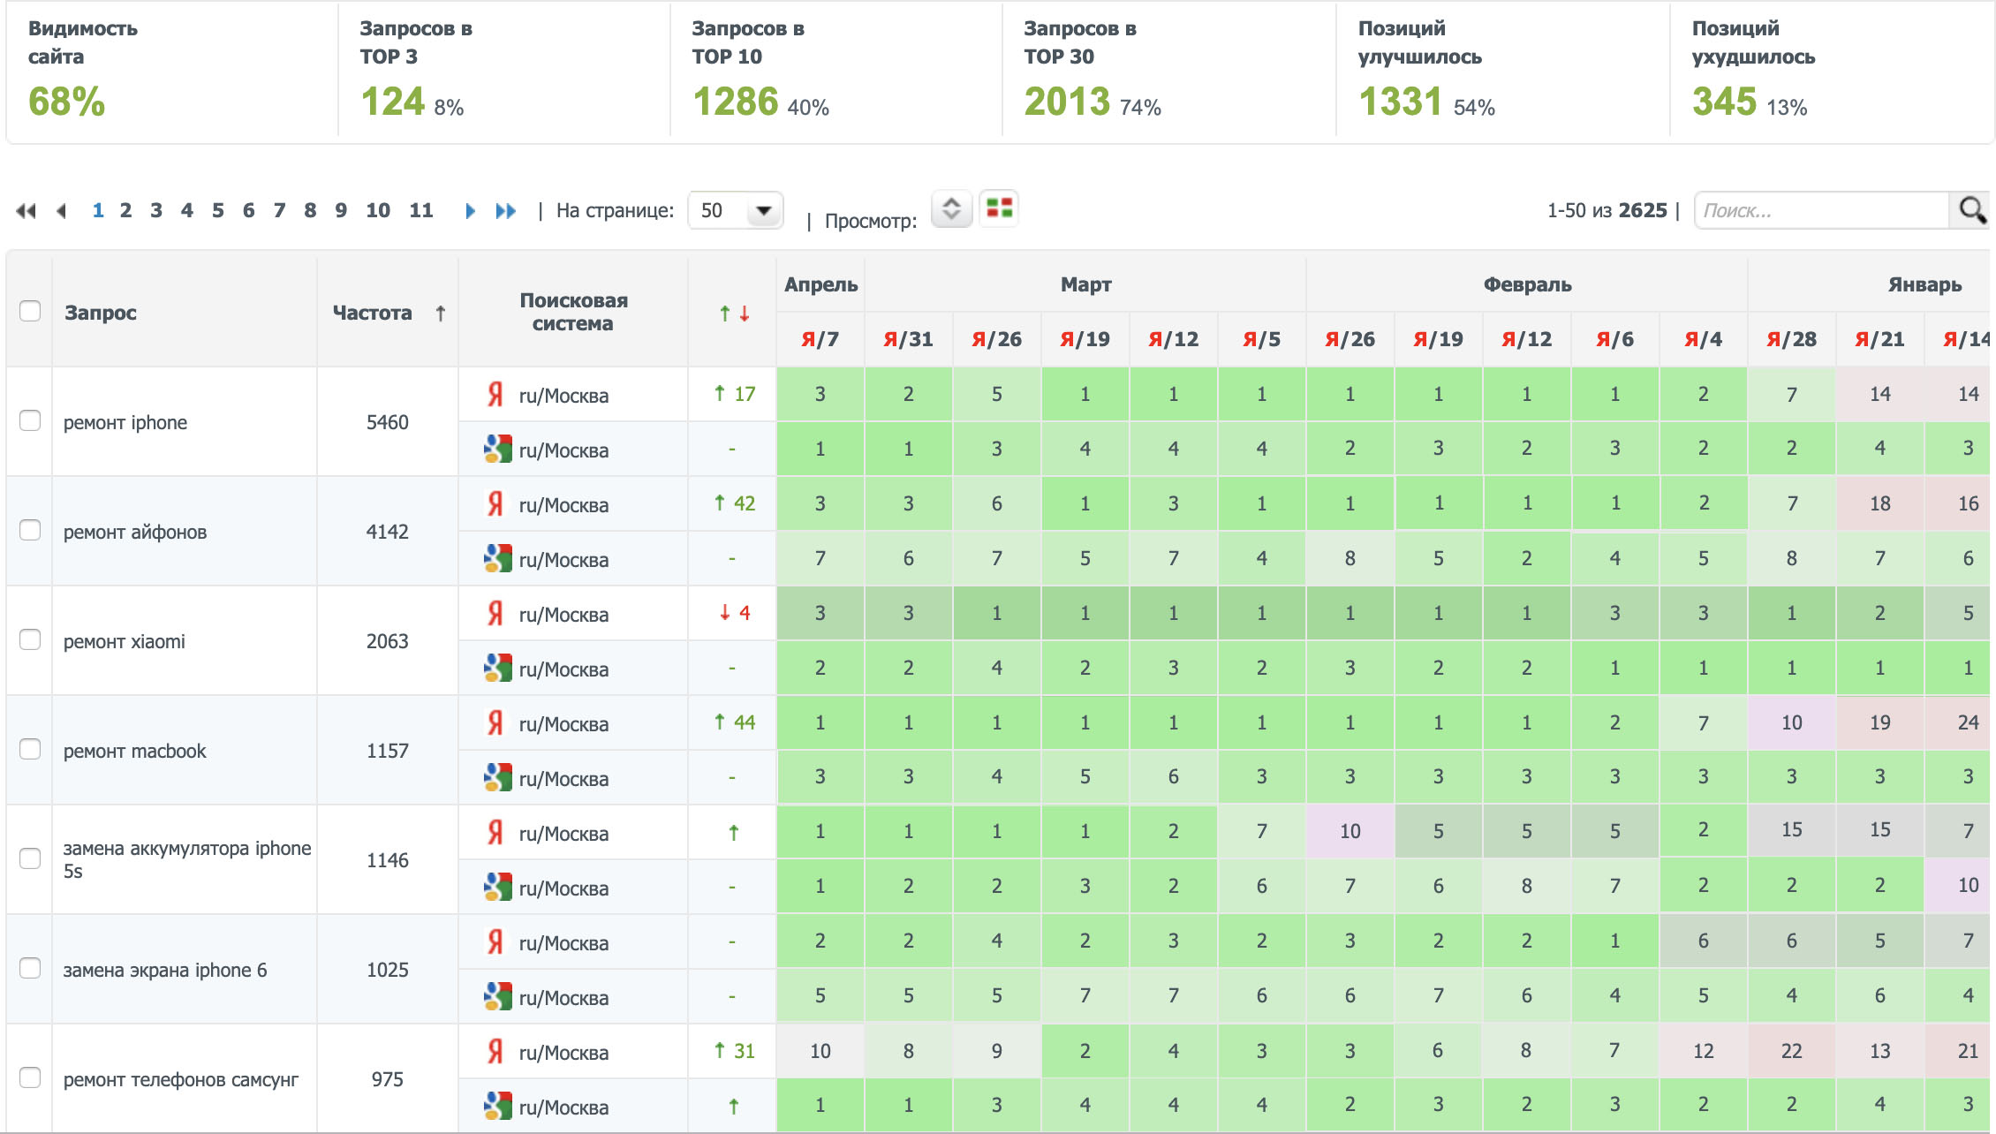Click Yandex icon in ремонт iphone row
1996x1134 pixels.
[495, 395]
